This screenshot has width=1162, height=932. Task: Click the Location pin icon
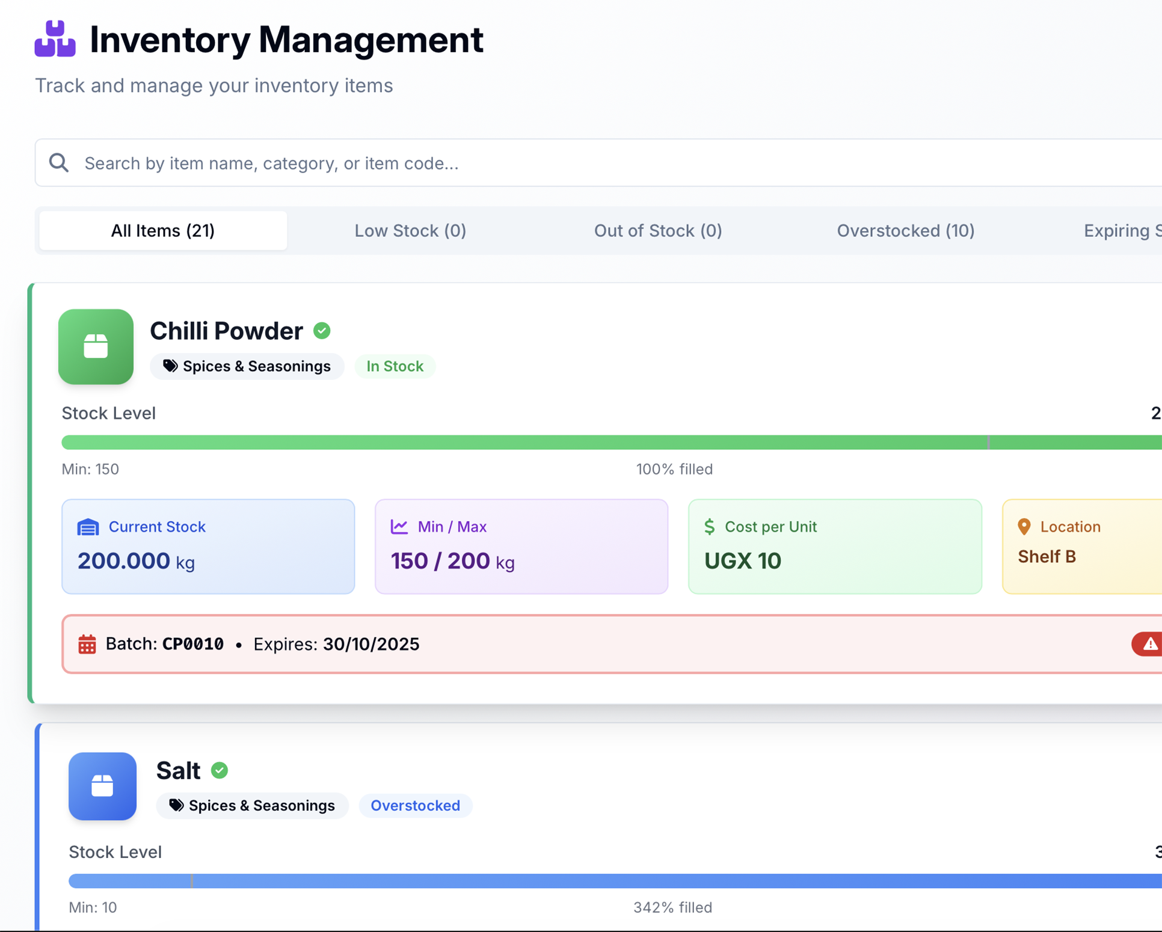click(x=1024, y=527)
